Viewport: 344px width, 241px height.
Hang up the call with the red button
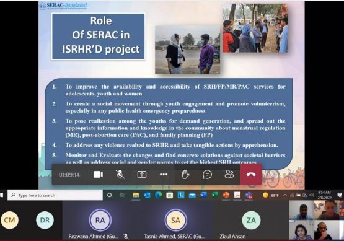pos(251,175)
